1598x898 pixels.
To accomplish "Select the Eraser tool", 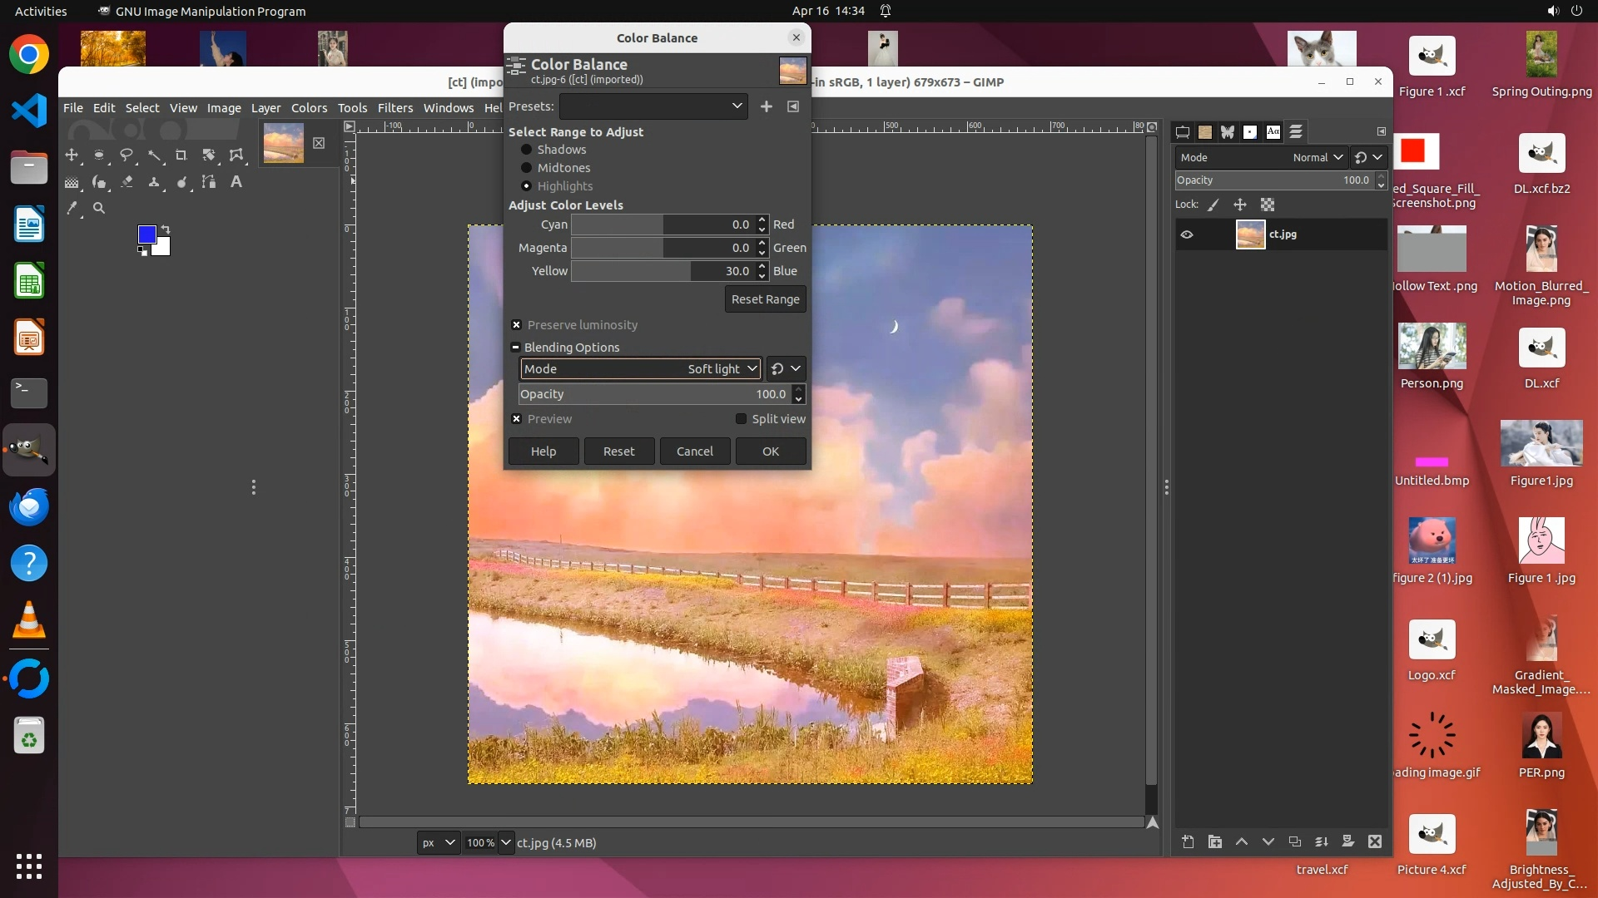I will (127, 182).
